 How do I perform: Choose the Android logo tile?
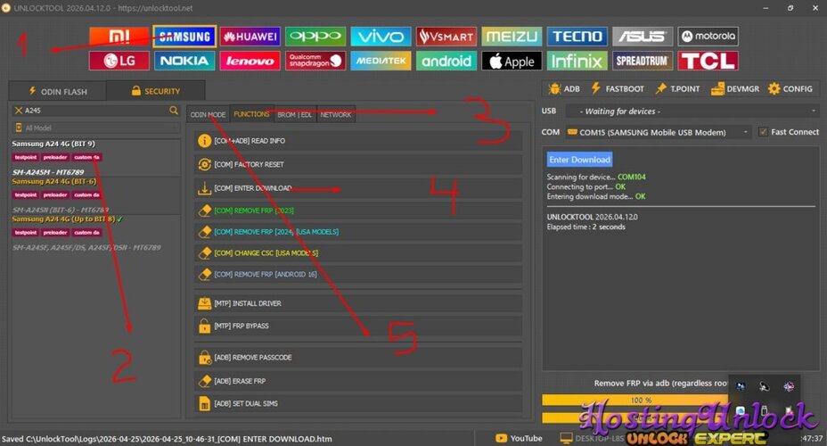coord(446,61)
